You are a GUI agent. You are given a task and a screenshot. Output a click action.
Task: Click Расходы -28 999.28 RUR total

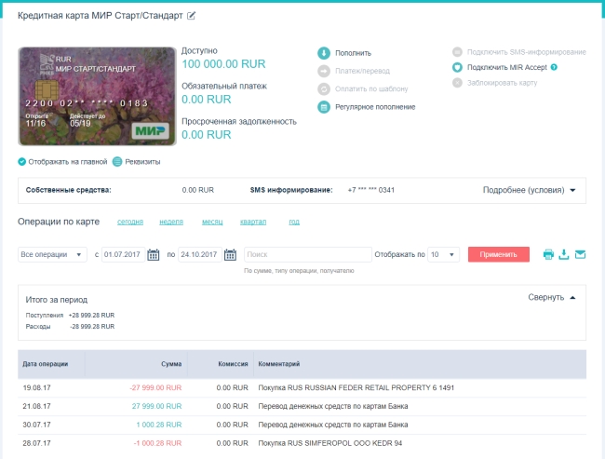click(70, 327)
